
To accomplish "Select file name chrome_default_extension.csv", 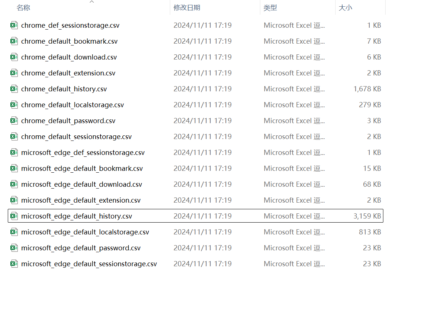I will [x=68, y=73].
